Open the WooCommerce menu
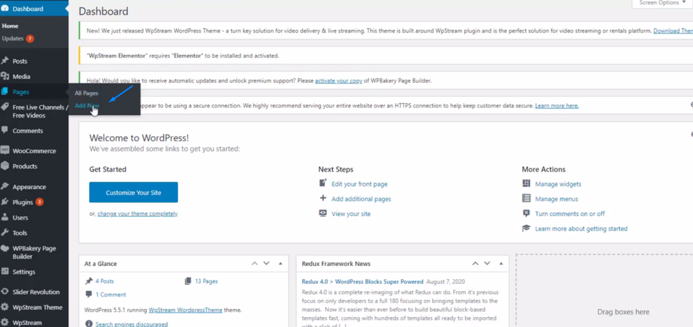The height and width of the screenshot is (327, 693). tap(34, 151)
